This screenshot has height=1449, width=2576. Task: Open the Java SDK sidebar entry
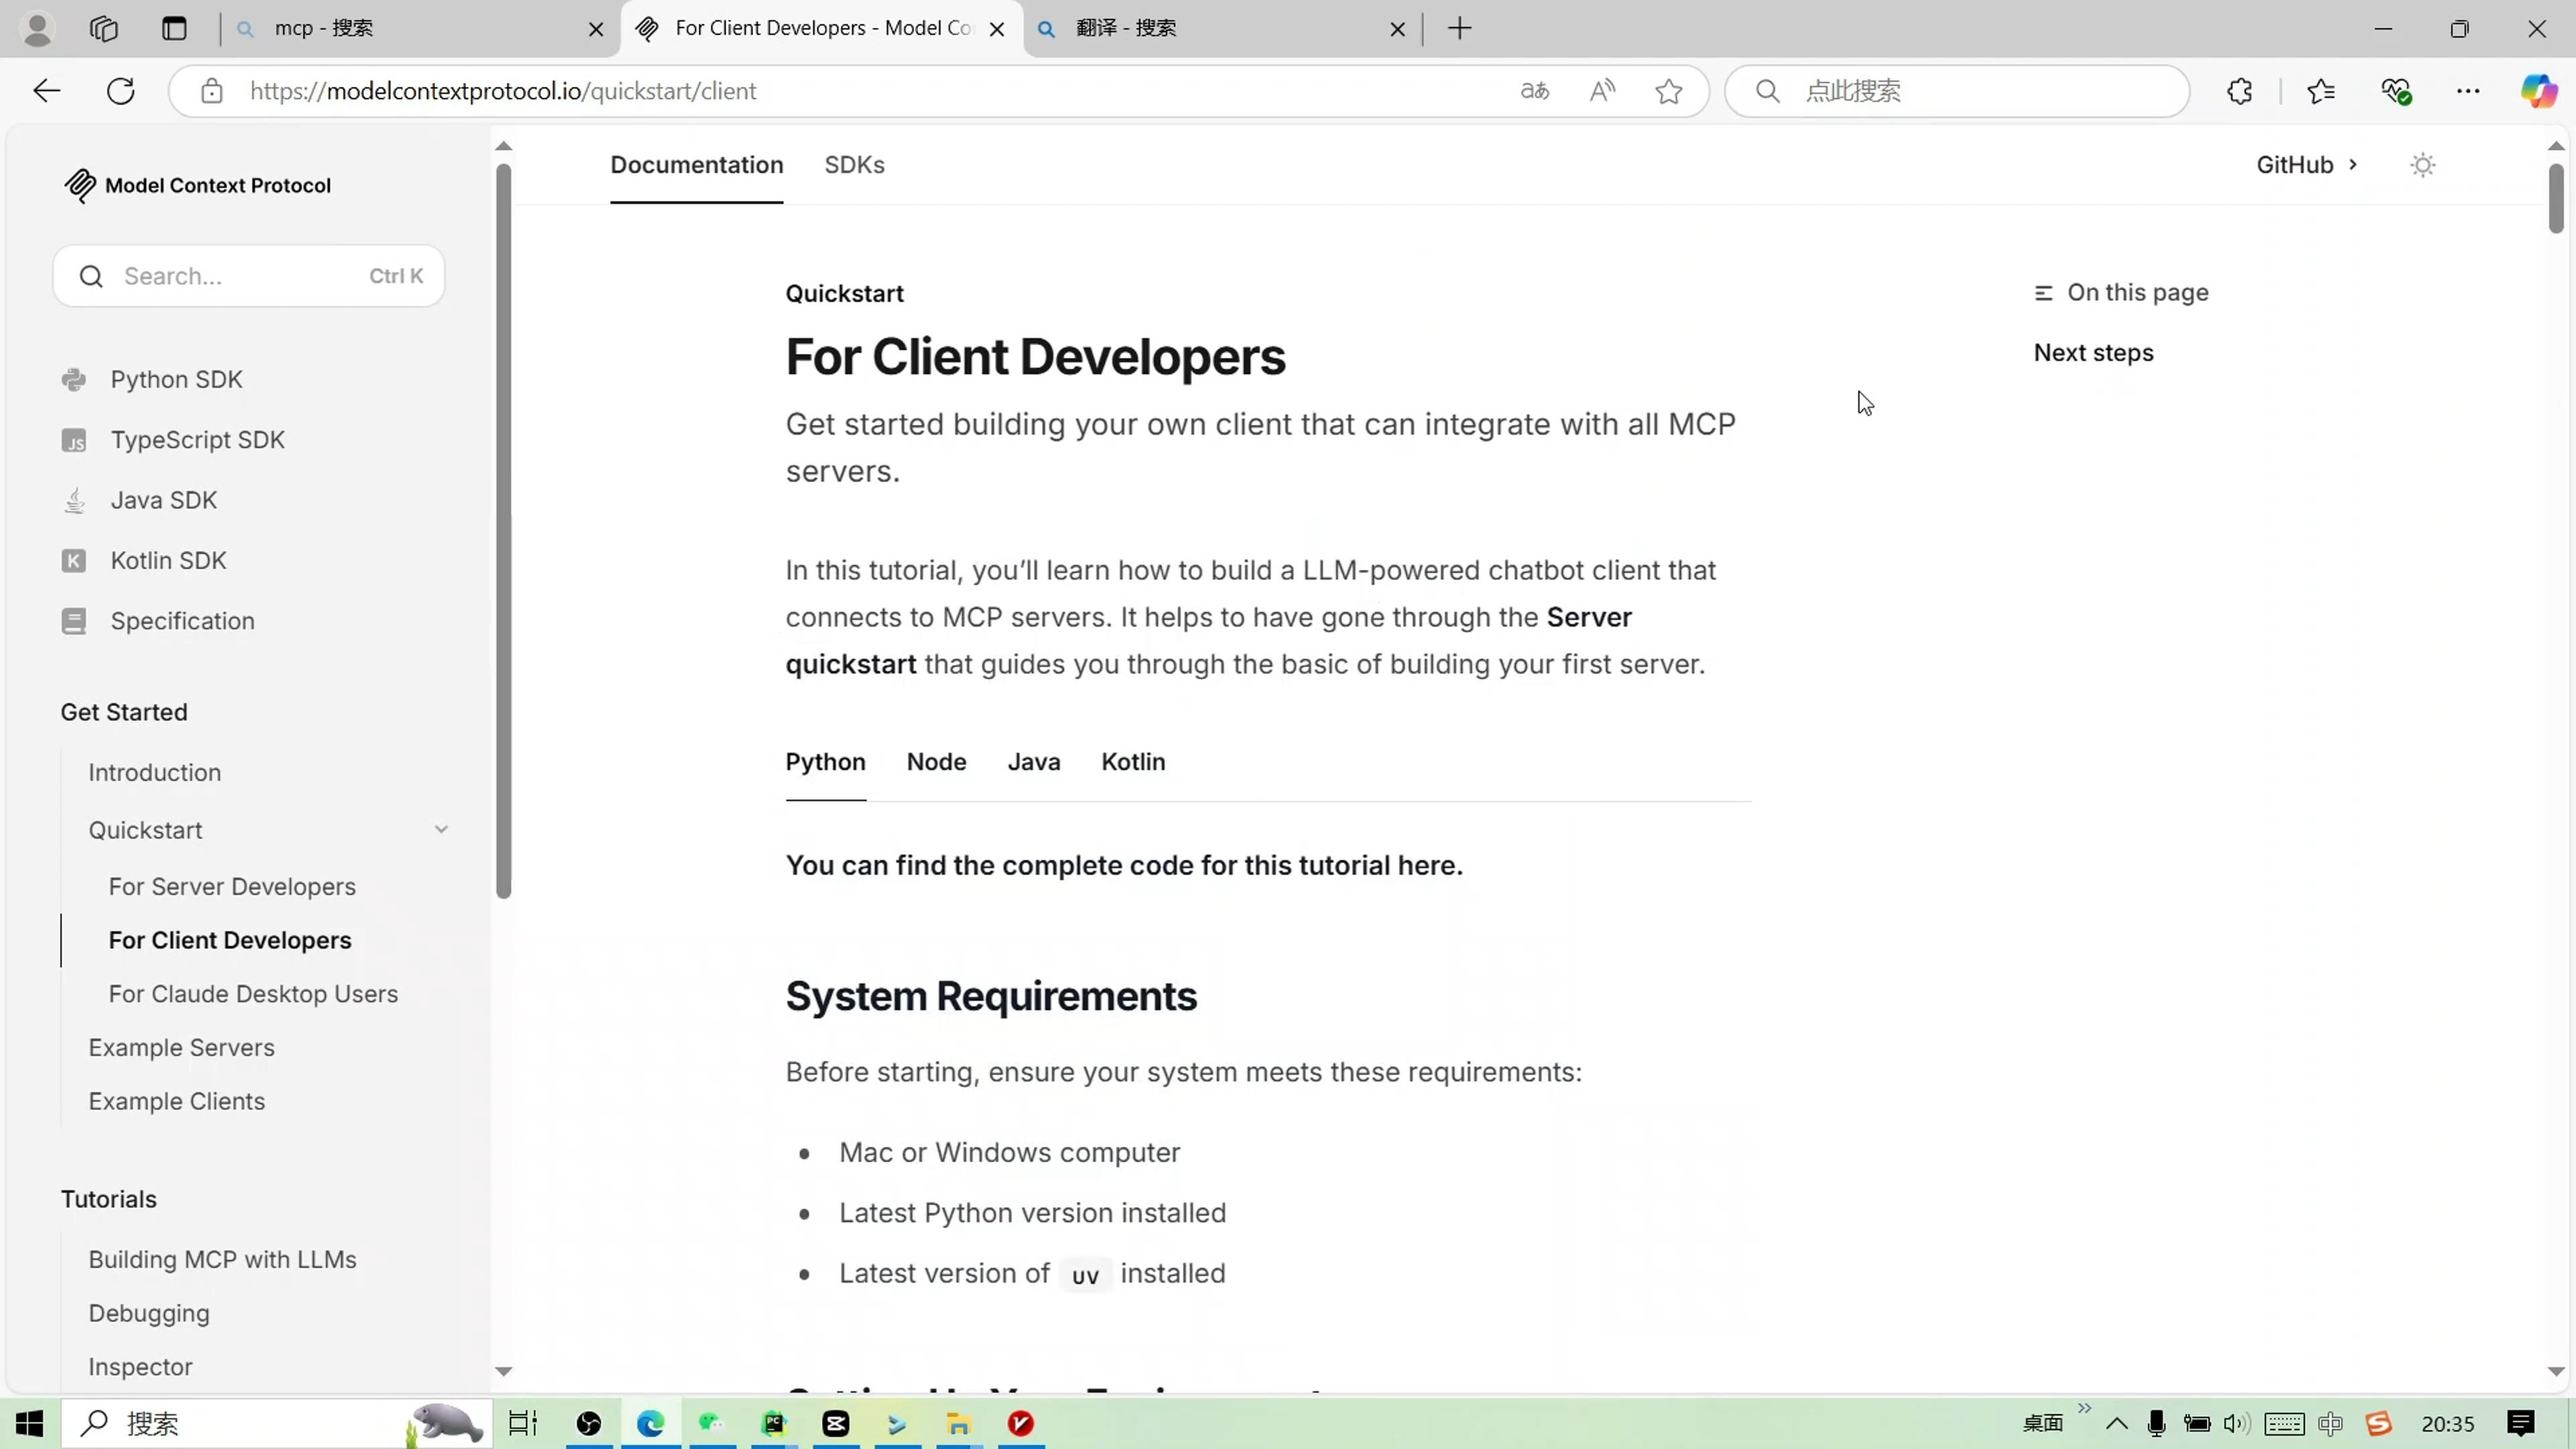coord(163,500)
